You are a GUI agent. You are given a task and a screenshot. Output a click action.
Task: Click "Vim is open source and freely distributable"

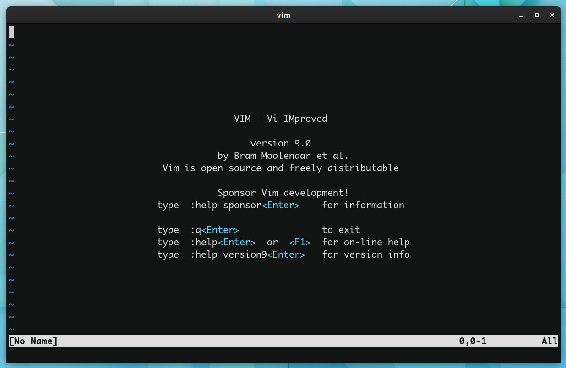tap(281, 168)
